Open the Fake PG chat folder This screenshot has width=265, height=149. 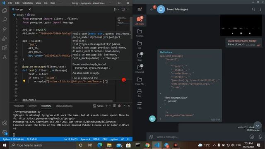click(140, 81)
